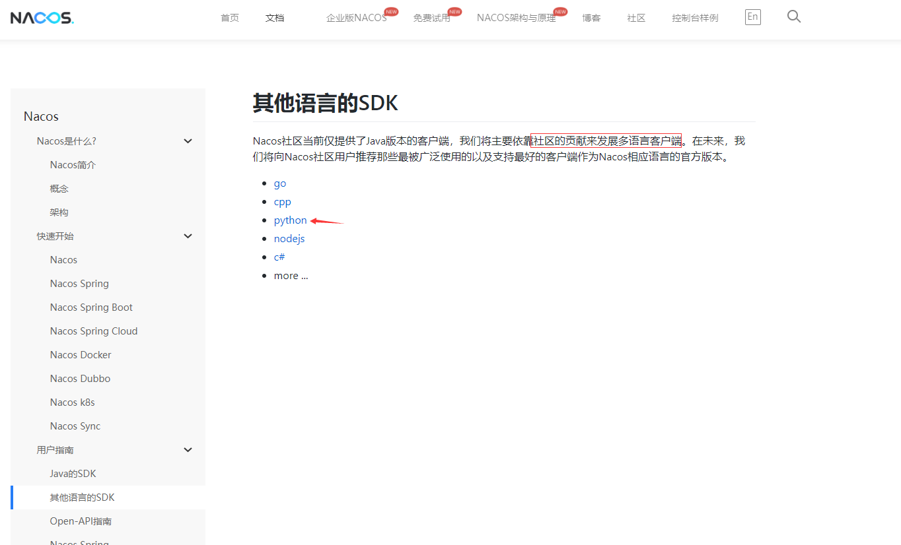
Task: Follow the c# SDK link
Action: pyautogui.click(x=279, y=257)
